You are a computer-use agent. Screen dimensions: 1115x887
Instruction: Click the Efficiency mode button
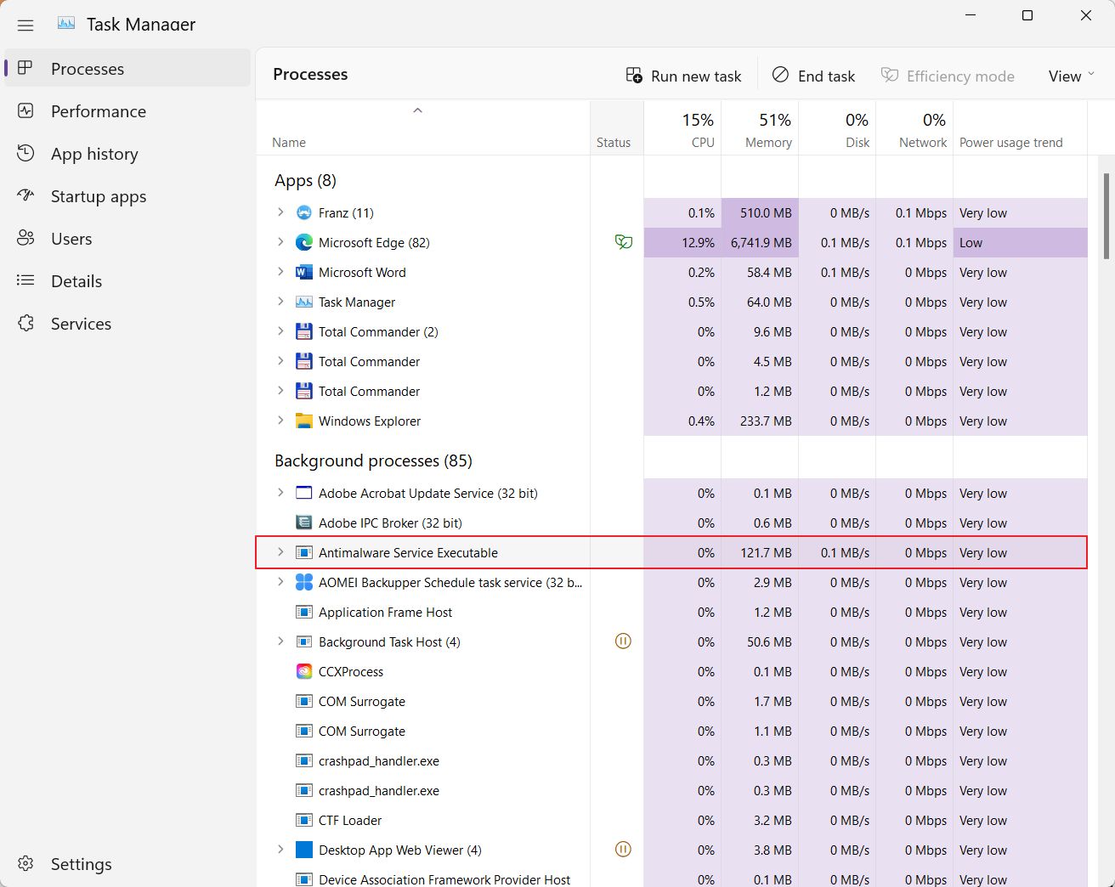coord(948,76)
